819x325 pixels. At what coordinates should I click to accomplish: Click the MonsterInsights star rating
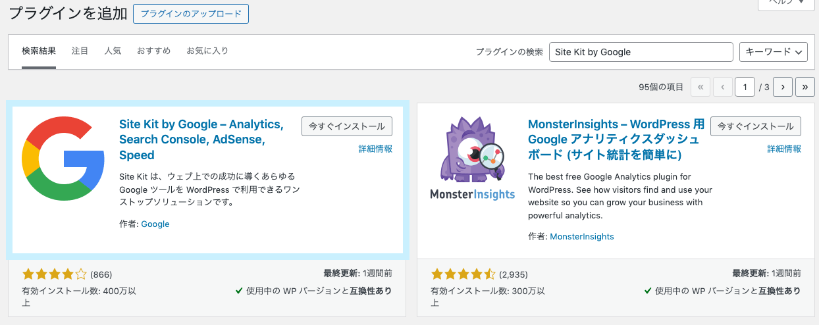pyautogui.click(x=463, y=274)
